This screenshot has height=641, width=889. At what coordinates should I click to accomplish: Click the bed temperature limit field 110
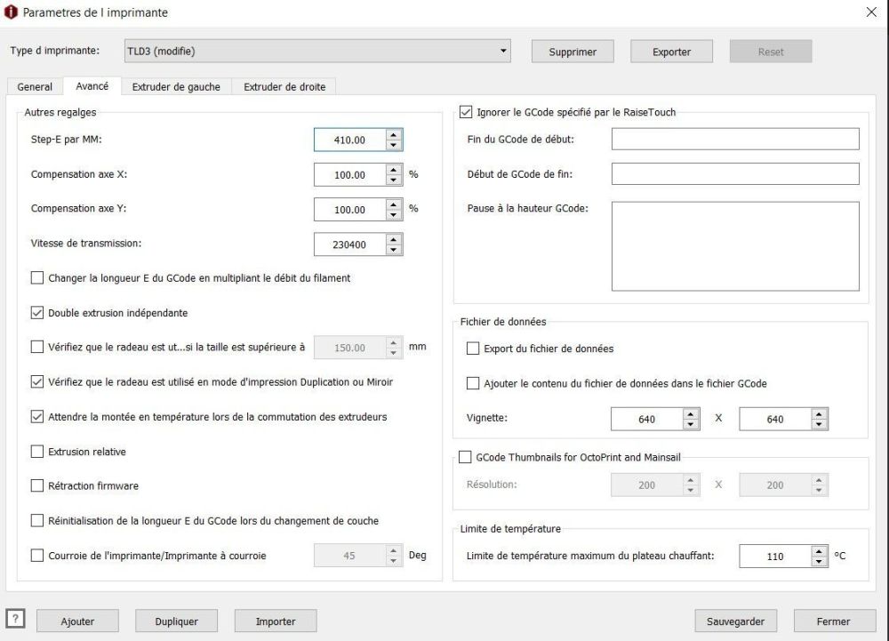click(x=775, y=556)
